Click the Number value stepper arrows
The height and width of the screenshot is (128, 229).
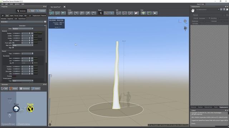click(30, 33)
